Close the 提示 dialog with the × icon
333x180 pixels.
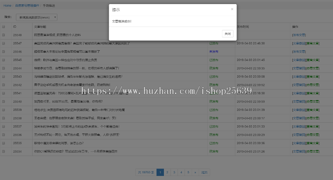(x=232, y=9)
